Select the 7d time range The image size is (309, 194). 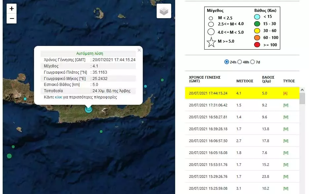252,62
